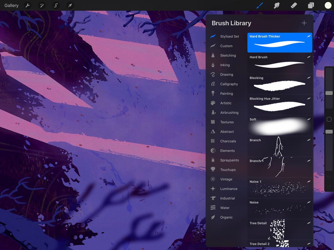334x250 pixels.
Task: Open the Charcoals brush category
Action: (x=226, y=141)
